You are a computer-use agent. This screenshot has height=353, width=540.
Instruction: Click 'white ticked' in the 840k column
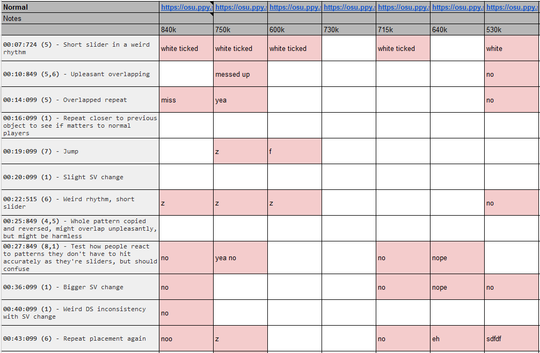click(186, 48)
